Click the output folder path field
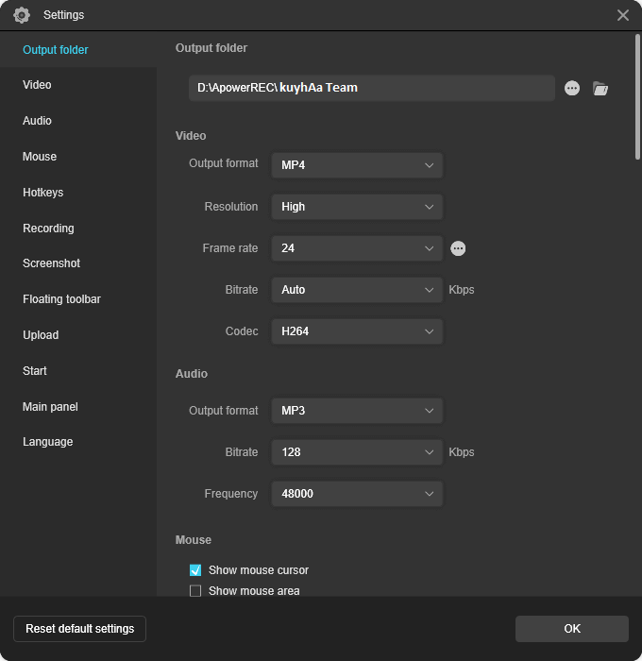 pyautogui.click(x=371, y=88)
